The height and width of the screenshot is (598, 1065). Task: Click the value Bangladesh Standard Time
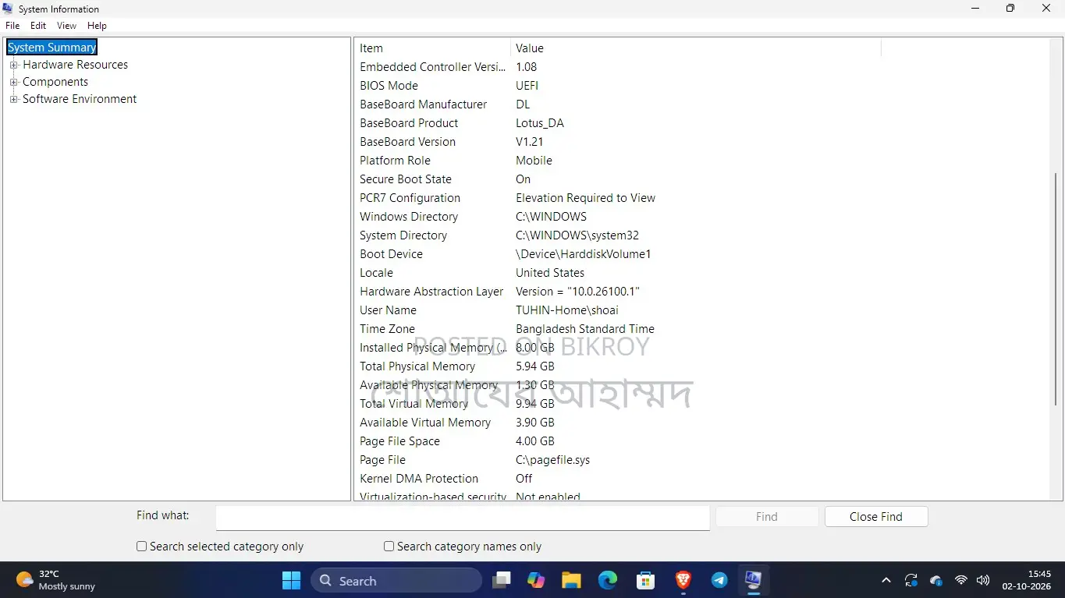click(585, 329)
